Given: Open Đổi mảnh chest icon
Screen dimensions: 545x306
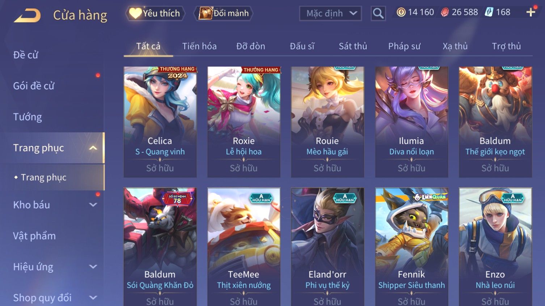Looking at the screenshot, I should click(205, 13).
